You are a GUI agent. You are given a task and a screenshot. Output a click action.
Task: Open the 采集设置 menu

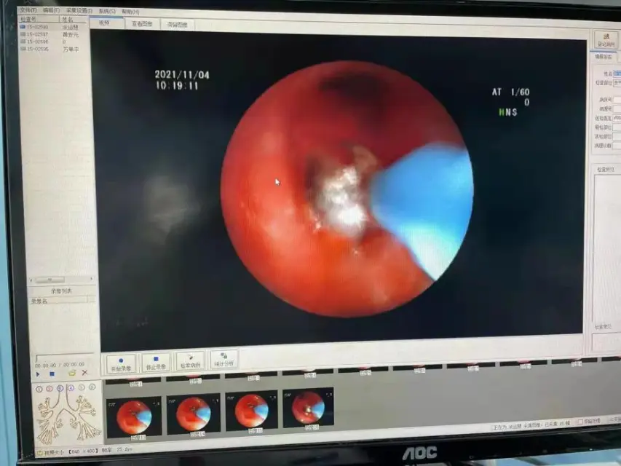point(79,11)
